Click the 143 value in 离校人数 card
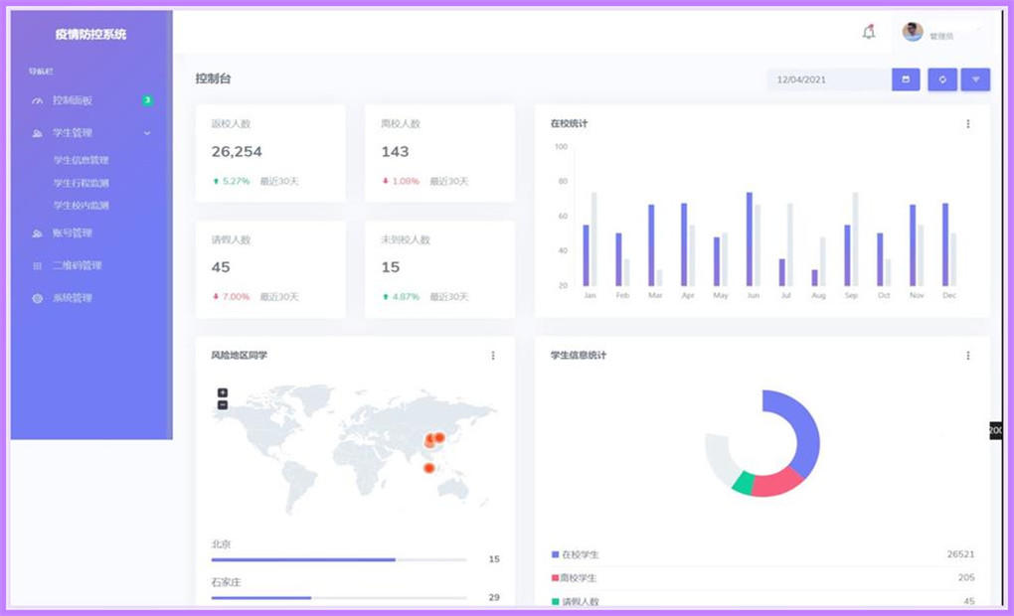The height and width of the screenshot is (616, 1014). [x=395, y=152]
